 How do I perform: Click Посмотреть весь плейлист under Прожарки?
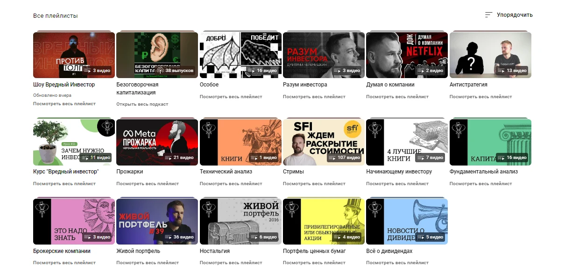coord(148,184)
